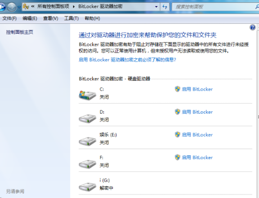This screenshot has width=259, height=198.
Task: Click the C: drive label text
Action: pos(102,89)
